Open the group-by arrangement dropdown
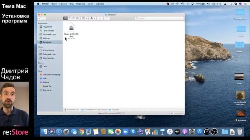The height and width of the screenshot is (140, 250). 84,18
